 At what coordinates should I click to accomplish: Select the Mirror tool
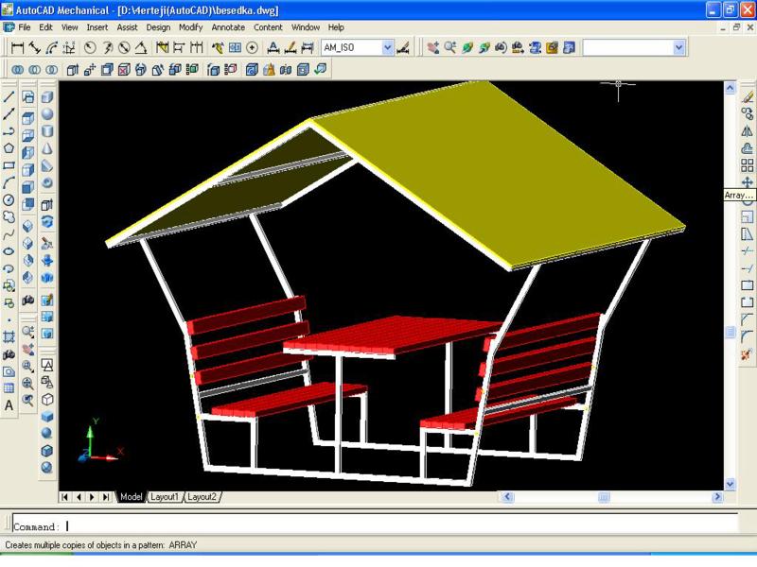tap(747, 130)
